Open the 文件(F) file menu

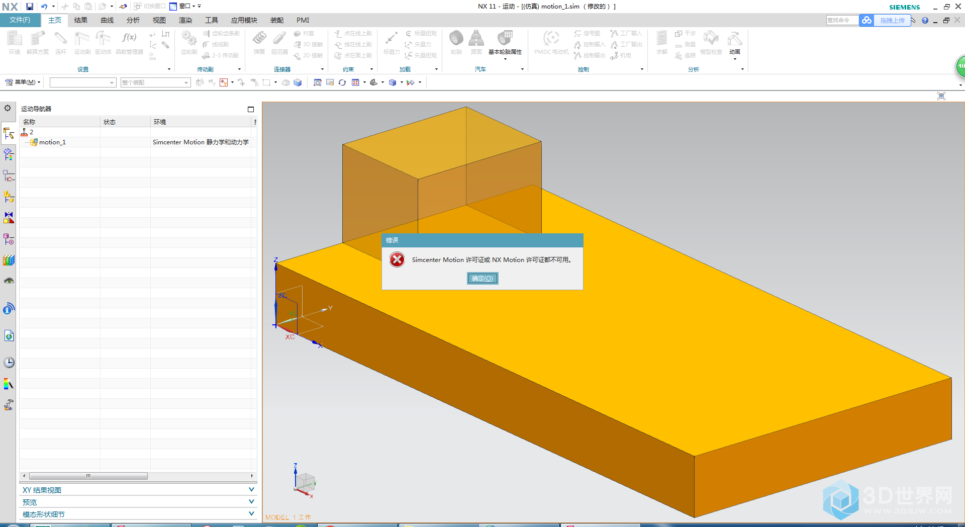coord(20,20)
